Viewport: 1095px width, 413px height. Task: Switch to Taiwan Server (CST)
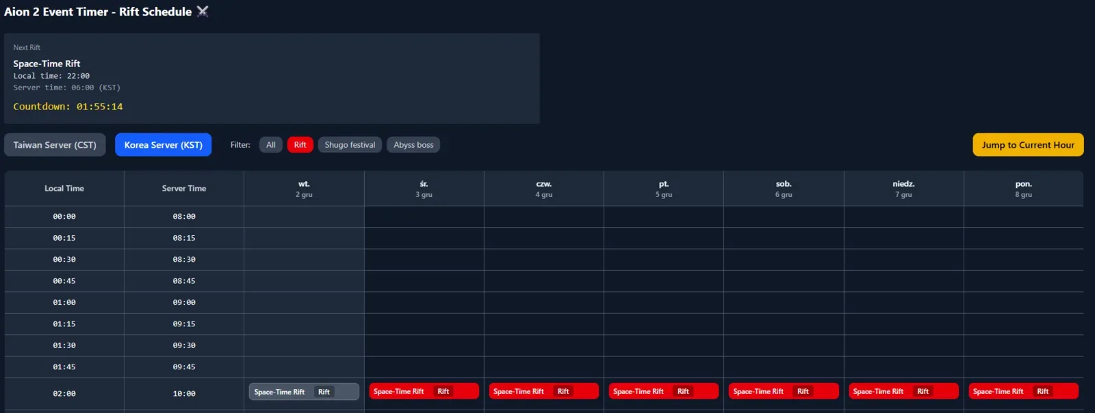55,145
